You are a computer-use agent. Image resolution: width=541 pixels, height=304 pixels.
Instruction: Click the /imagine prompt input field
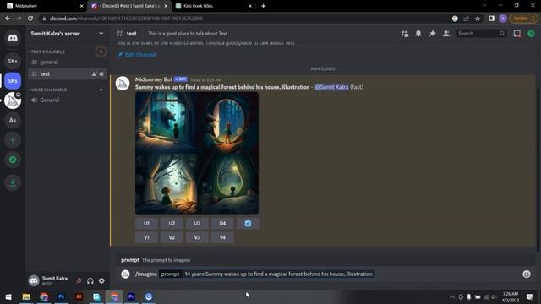(279, 274)
